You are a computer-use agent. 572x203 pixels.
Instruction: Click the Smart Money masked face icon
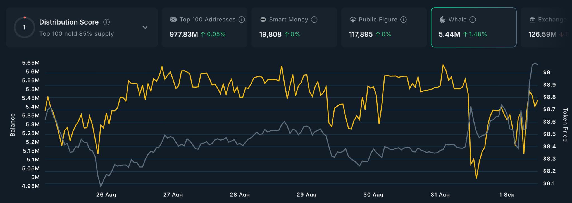[x=263, y=20]
